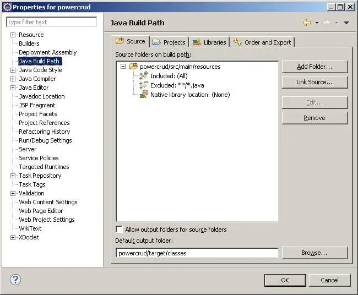
Task: Click the Default output folder text field
Action: tap(197, 253)
